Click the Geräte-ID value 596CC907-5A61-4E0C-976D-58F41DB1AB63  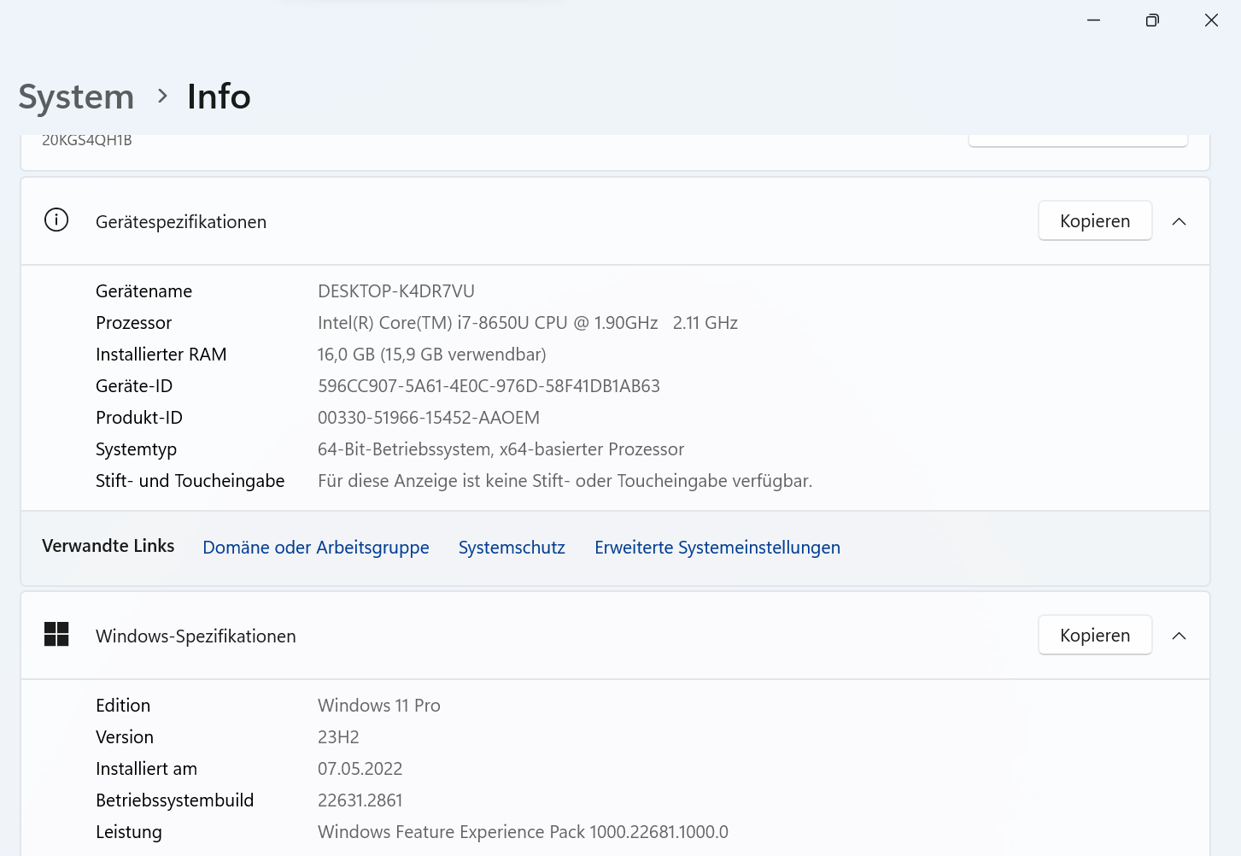pos(489,386)
